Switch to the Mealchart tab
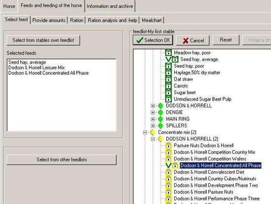Viewport: 271px width, 204px height. 152,20
